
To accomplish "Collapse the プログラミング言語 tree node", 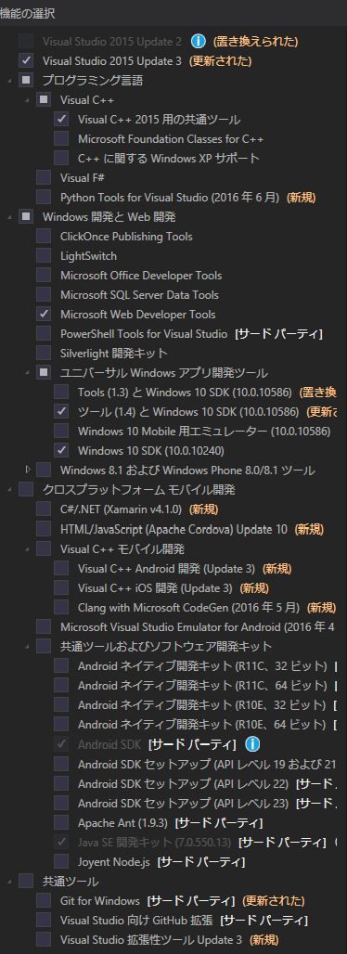I will click(x=10, y=81).
